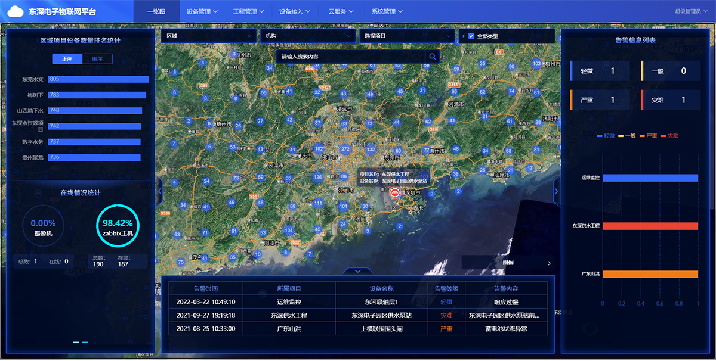716x361 pixels.
Task: Select 正序 sort order
Action: [67, 59]
